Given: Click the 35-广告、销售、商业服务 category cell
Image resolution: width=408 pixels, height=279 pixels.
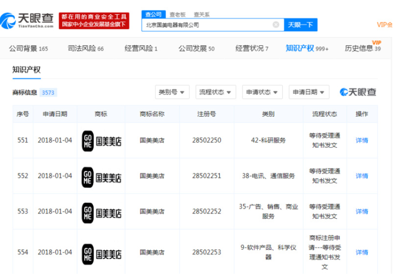Looking at the screenshot, I should (268, 211).
